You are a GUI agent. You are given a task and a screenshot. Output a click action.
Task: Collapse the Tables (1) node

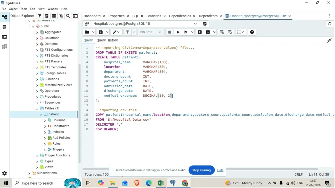(37, 108)
